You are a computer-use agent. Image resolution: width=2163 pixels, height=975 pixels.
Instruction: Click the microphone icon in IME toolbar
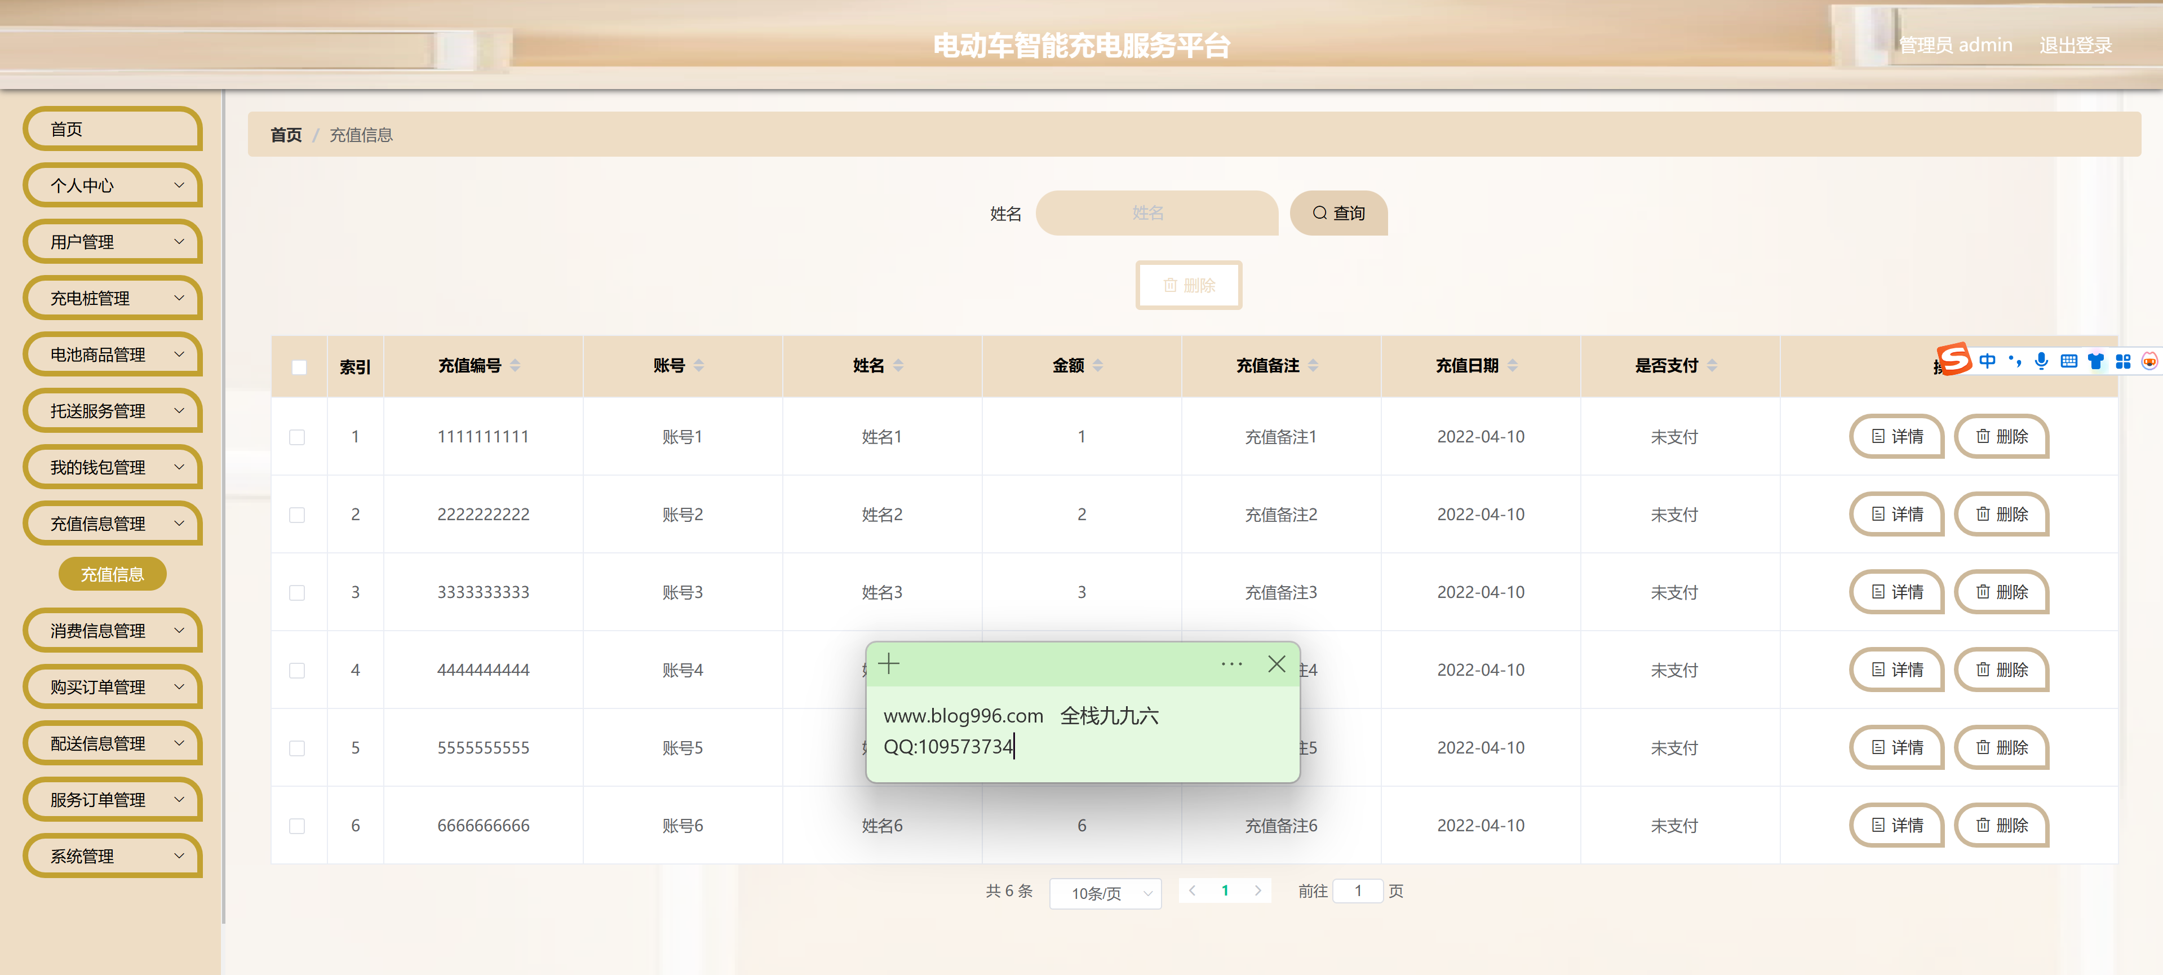[x=2041, y=361]
